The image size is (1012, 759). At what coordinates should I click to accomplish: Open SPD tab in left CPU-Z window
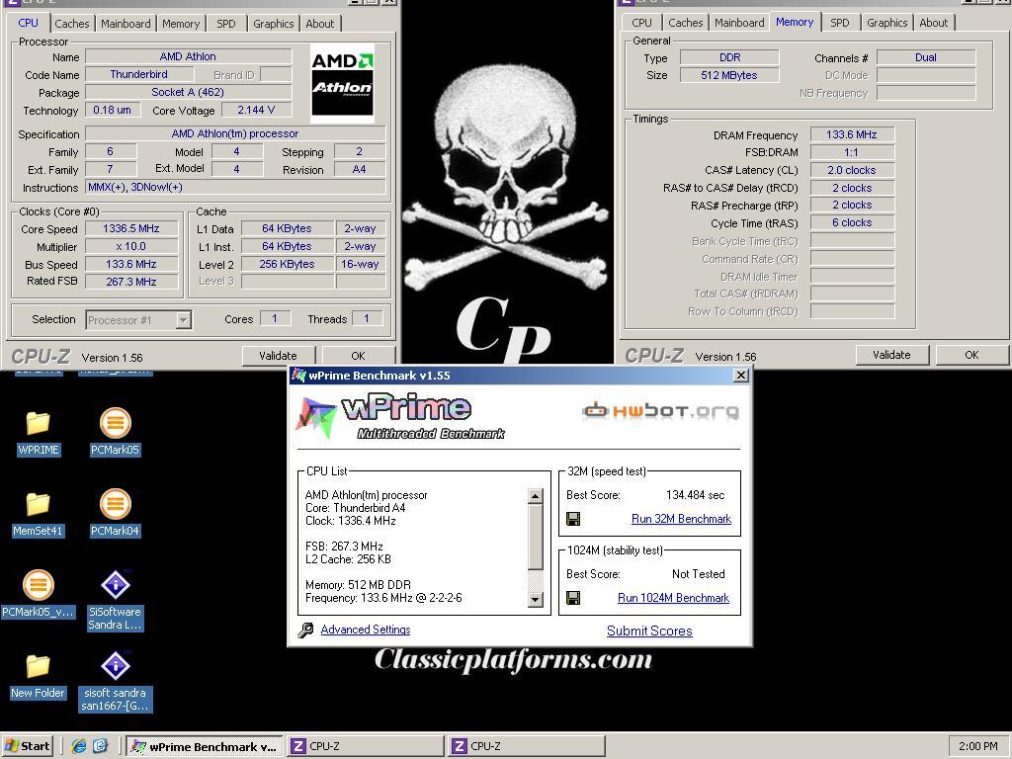click(x=226, y=24)
